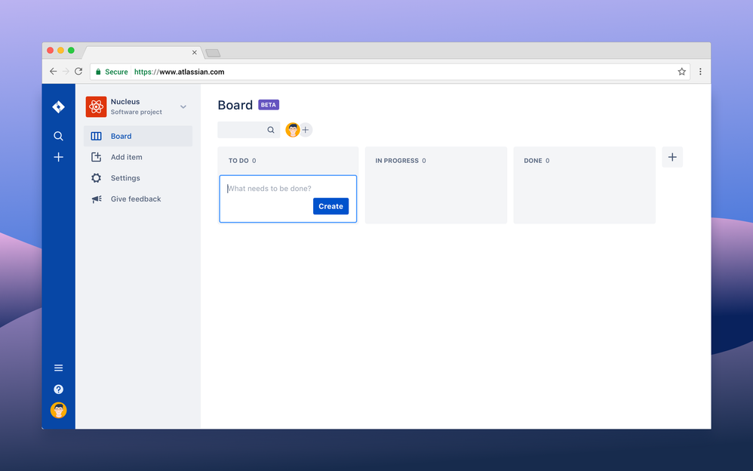753x471 pixels.
Task: Click the board search input field
Action: (x=245, y=129)
